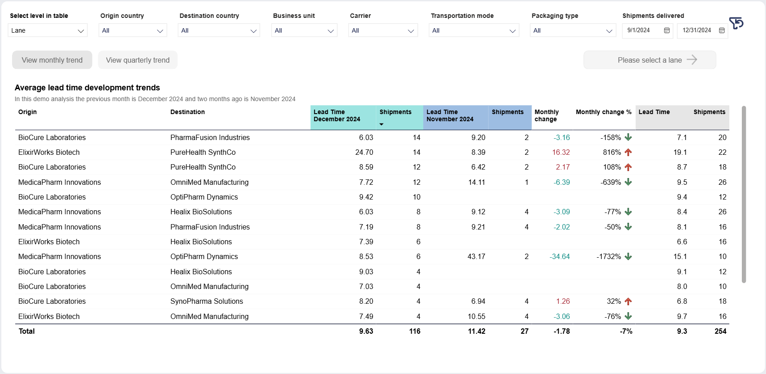Click the green down arrow next to -50%
Image resolution: width=766 pixels, height=374 pixels.
click(628, 227)
